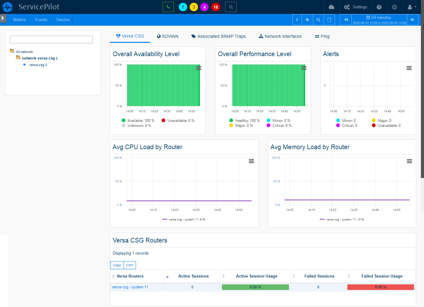The height and width of the screenshot is (307, 424).
Task: Go to previous time period arrow
Action: click(346, 20)
